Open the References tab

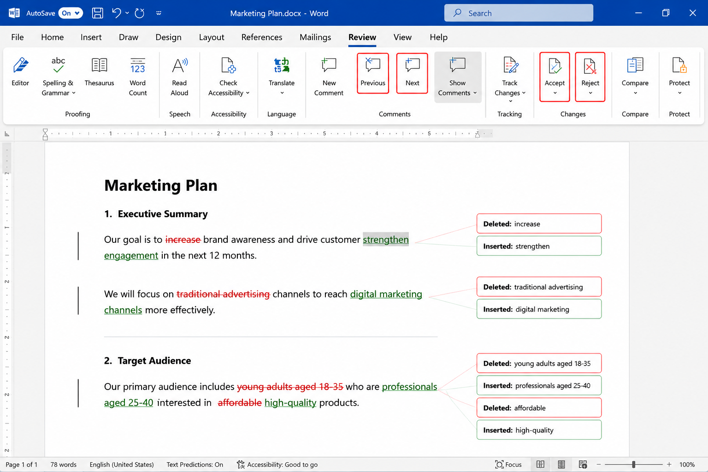[262, 37]
